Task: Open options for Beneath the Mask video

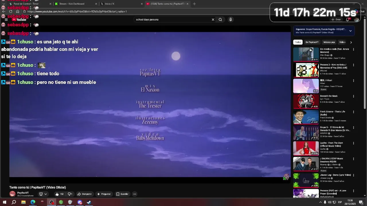Action: 353,96
